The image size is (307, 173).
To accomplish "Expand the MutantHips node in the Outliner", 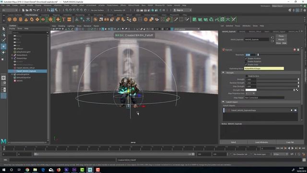I will [12, 58].
